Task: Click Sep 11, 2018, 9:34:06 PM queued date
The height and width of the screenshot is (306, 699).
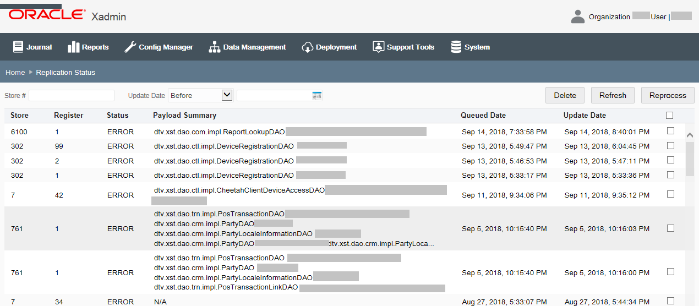Action: click(x=504, y=195)
